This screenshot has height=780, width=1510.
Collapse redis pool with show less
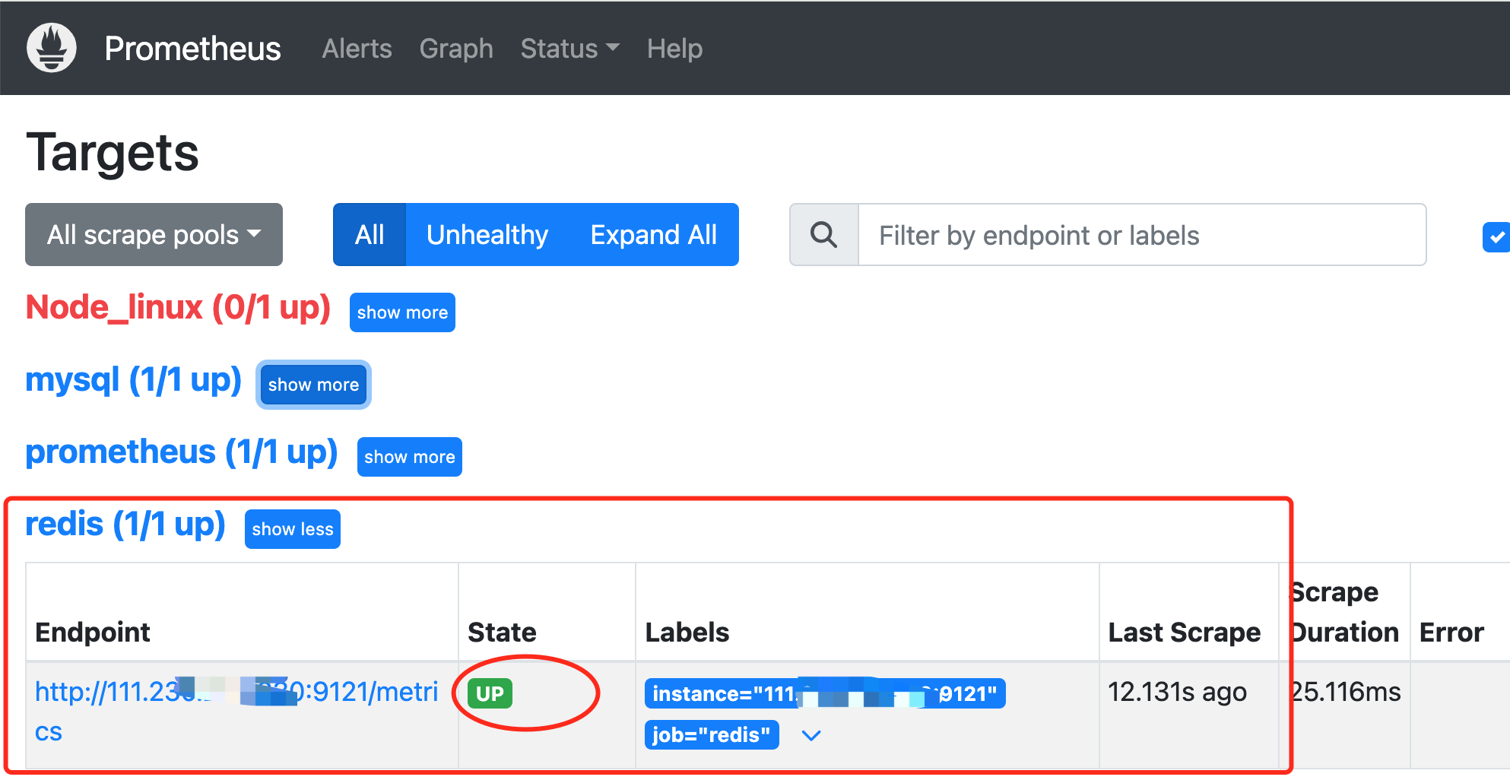(x=293, y=529)
